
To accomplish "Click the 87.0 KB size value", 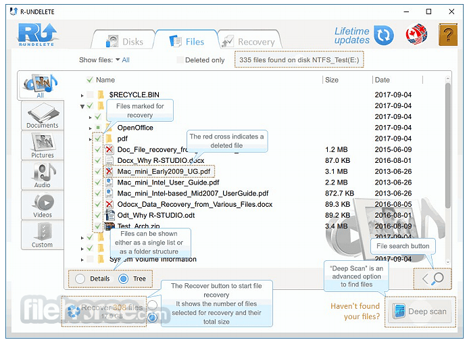I will [337, 161].
